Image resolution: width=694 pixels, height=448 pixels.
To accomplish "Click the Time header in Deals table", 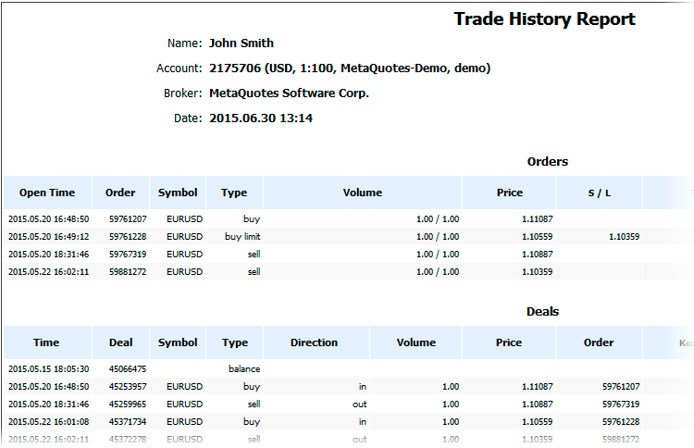I will click(46, 342).
